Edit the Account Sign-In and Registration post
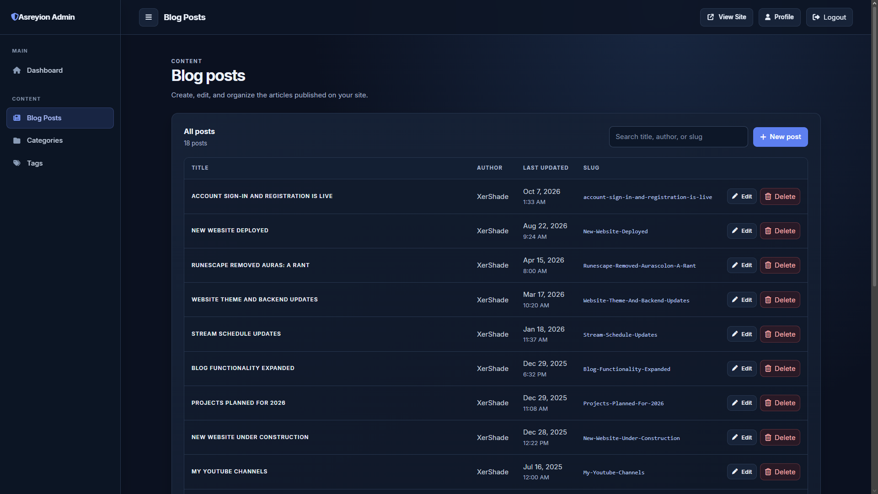The image size is (878, 494). click(742, 197)
